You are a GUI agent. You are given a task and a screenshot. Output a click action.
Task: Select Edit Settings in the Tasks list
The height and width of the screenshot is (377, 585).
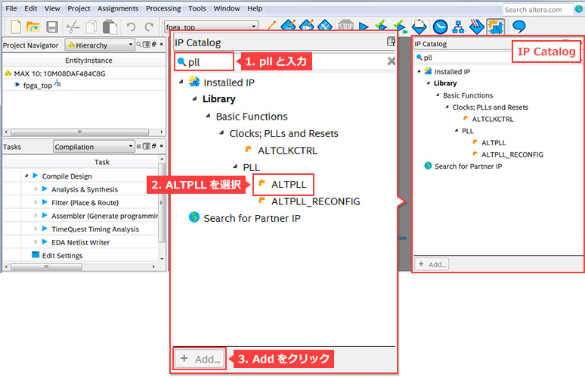[62, 256]
